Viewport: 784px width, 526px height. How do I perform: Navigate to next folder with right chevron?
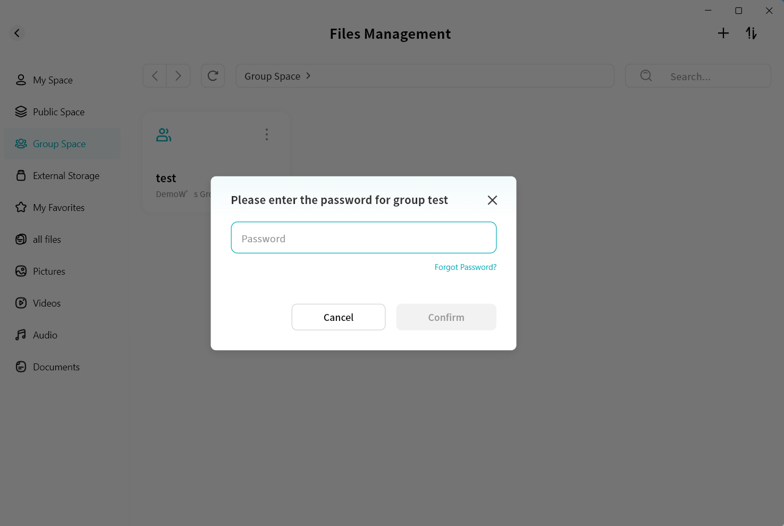(x=178, y=76)
